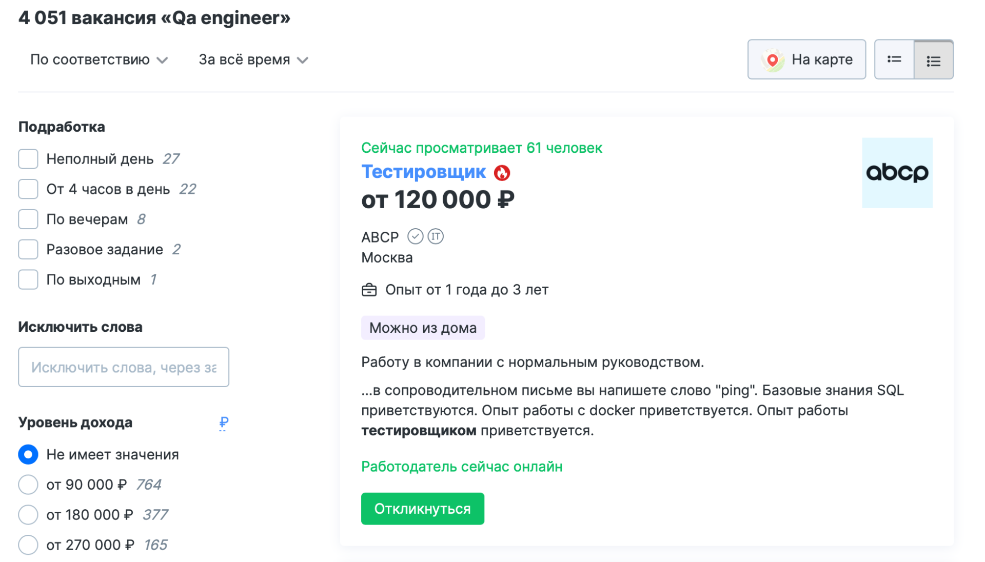Viewport: 985px width, 562px height.
Task: Click the briefcase icon before work experience
Action: click(369, 289)
